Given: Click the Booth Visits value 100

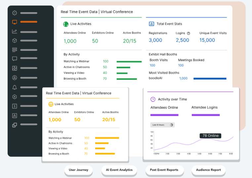Looking at the screenshot, I should click(x=152, y=65).
